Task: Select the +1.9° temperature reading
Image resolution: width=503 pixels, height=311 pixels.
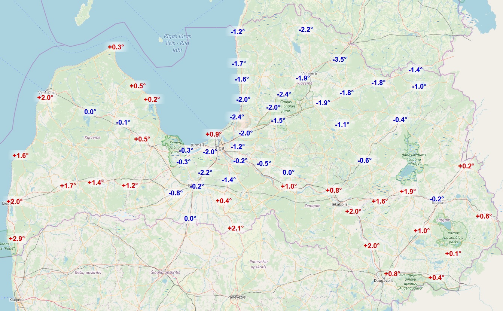Action: click(x=408, y=191)
